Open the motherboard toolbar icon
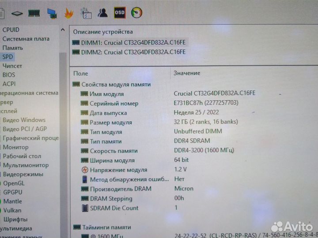318x238 pixels. click(17, 14)
